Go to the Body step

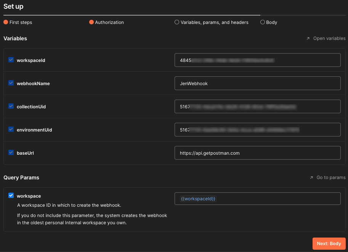click(269, 22)
